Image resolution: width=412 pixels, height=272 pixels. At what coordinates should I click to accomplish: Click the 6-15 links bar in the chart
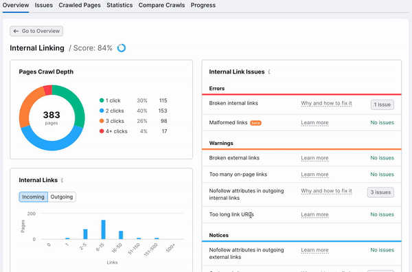[x=104, y=229]
